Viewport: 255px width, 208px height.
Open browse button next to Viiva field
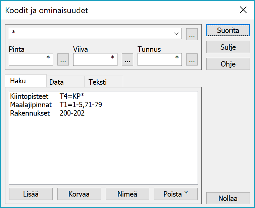[x=127, y=60]
